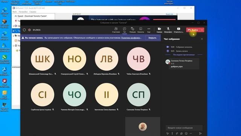Open the Справка menu in BitTorrent window

pos(33,12)
